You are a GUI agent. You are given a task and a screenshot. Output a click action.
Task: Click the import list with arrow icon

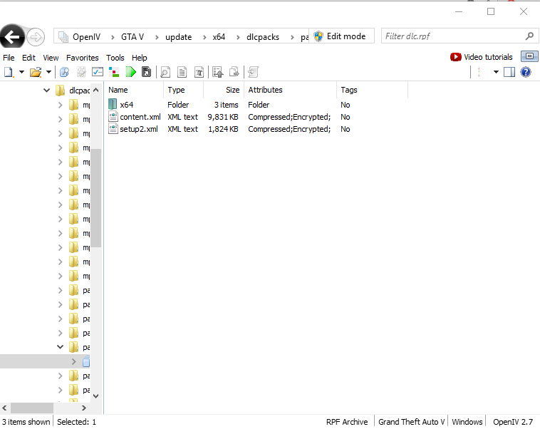click(x=218, y=73)
